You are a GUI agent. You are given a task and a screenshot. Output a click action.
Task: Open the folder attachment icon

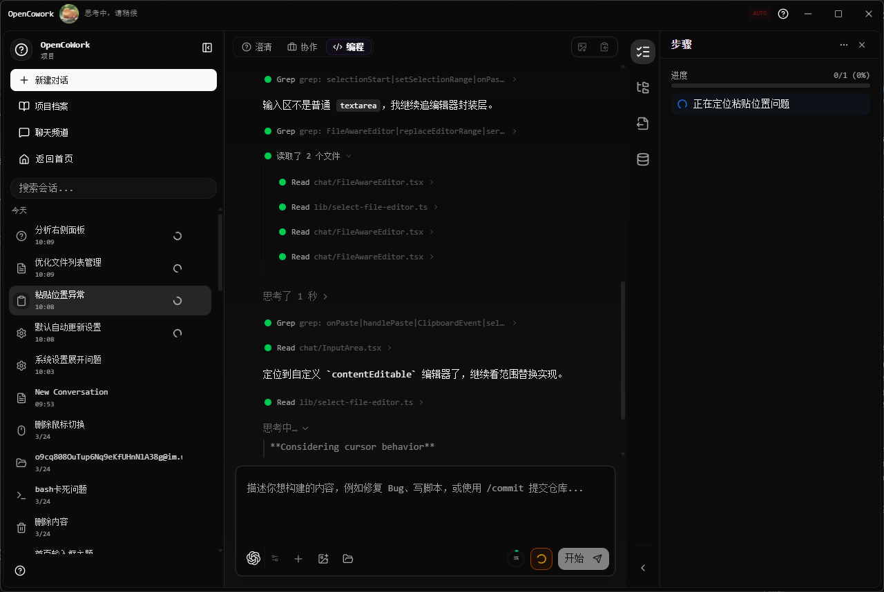pos(347,559)
